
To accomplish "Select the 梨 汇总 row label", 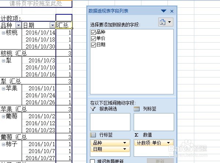I will [x=28, y=81].
